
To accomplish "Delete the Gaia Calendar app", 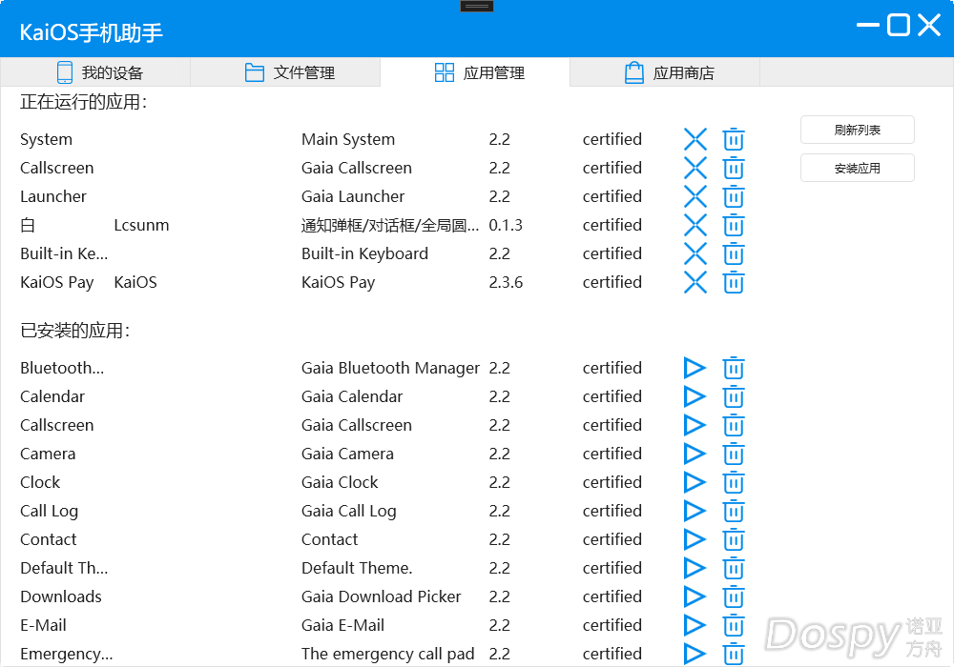I will click(x=734, y=396).
